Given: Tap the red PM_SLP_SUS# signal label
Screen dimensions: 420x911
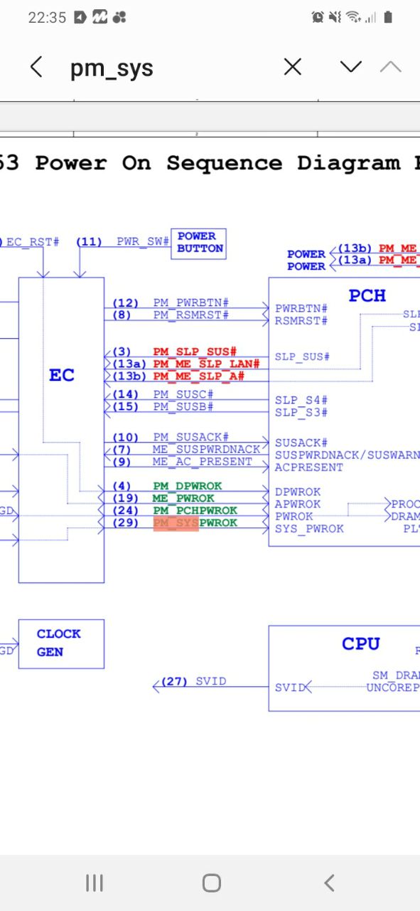Looking at the screenshot, I should point(195,352).
